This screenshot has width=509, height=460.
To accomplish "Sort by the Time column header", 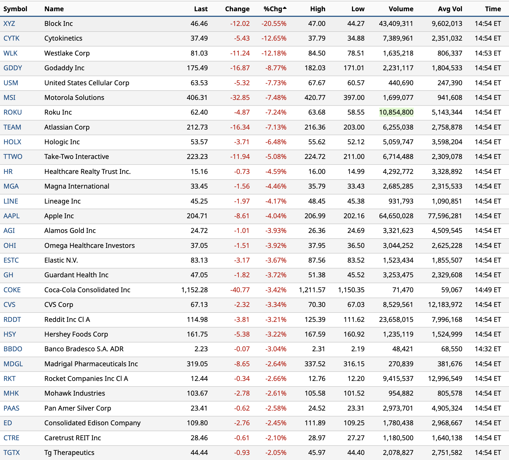I will tap(493, 9).
